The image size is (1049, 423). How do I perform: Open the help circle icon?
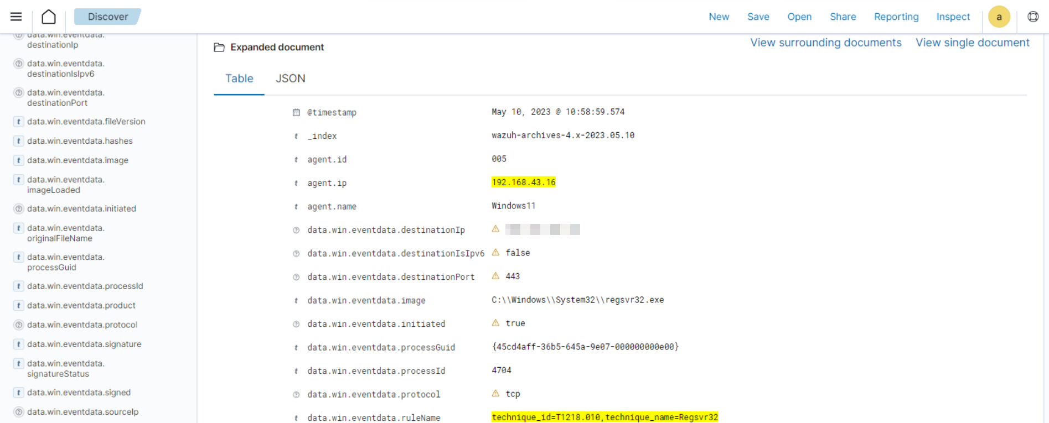coord(1033,17)
